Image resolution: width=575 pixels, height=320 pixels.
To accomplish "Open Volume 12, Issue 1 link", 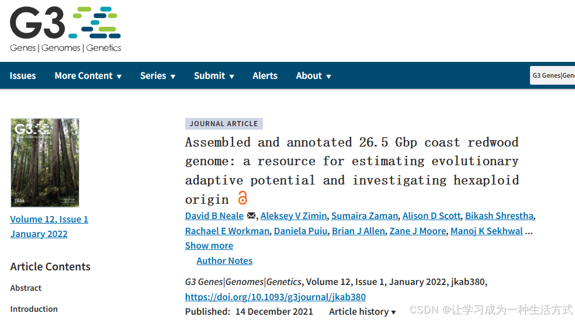I will [49, 219].
